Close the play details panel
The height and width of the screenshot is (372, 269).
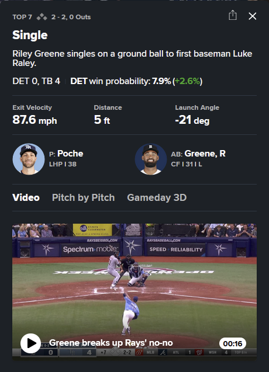tap(253, 16)
